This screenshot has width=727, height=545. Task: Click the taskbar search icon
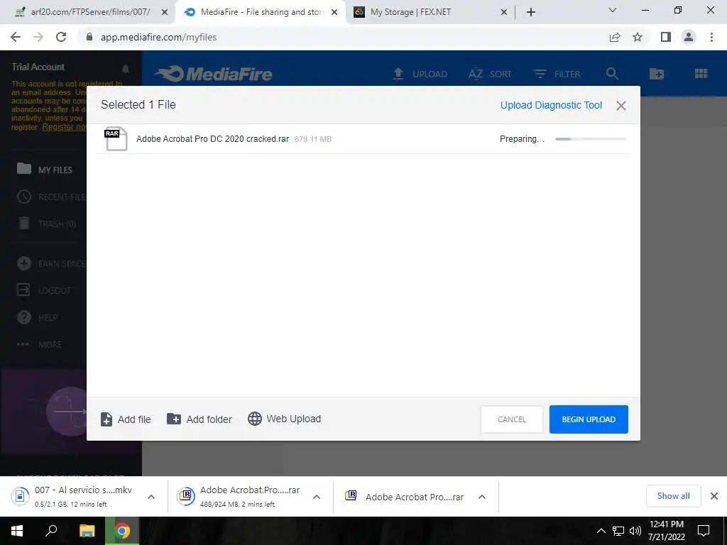(51, 531)
